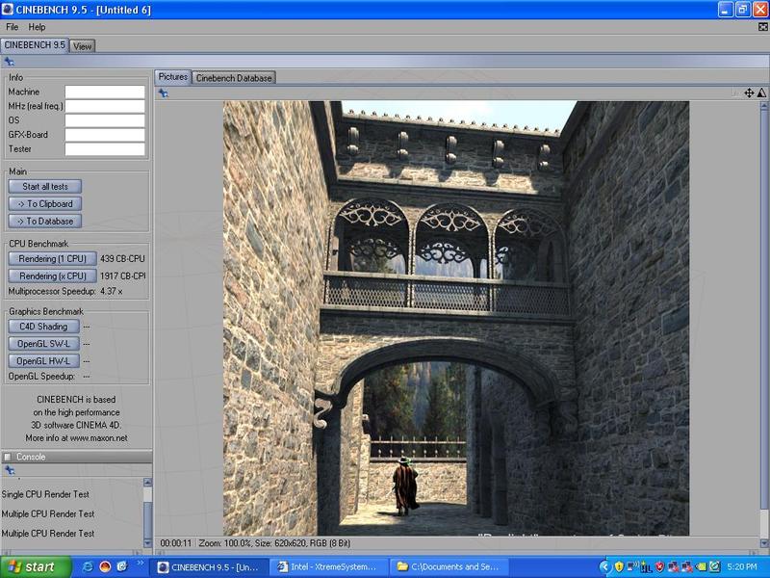770x578 pixels.
Task: Click the third quick launch icon
Action: (x=122, y=566)
